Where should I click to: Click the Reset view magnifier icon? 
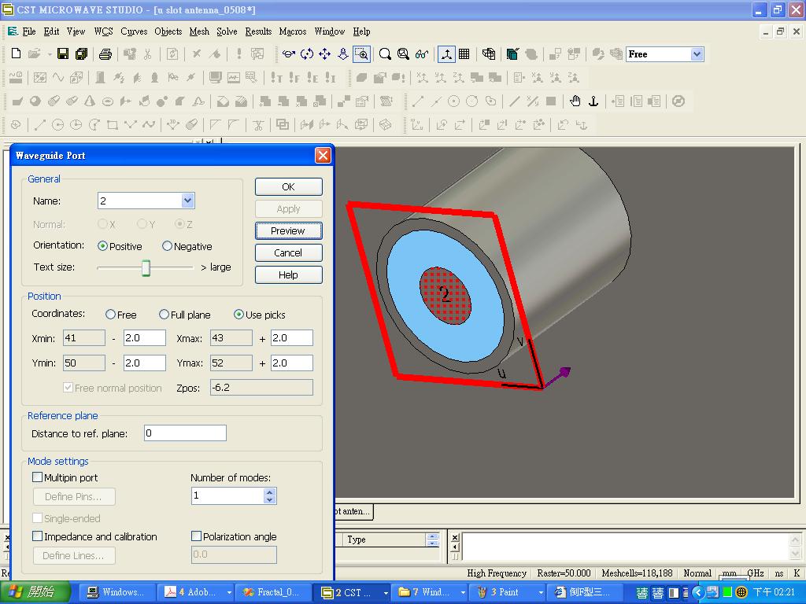click(404, 54)
